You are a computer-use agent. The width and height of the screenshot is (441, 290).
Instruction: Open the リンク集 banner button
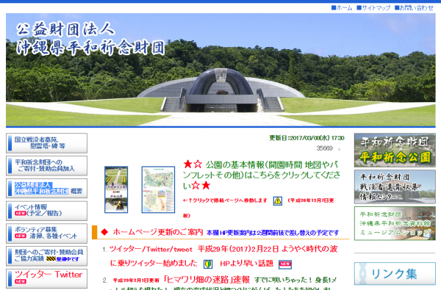(395, 274)
